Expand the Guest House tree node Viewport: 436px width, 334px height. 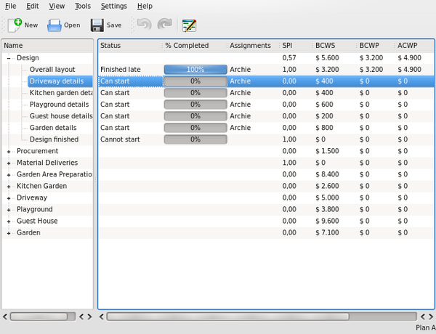tap(9, 221)
